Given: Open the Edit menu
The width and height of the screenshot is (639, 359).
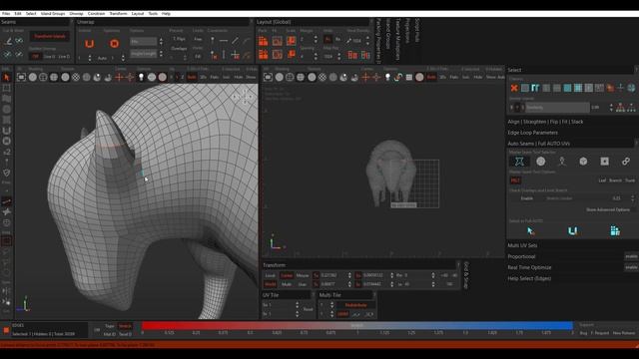Looking at the screenshot, I should point(18,13).
